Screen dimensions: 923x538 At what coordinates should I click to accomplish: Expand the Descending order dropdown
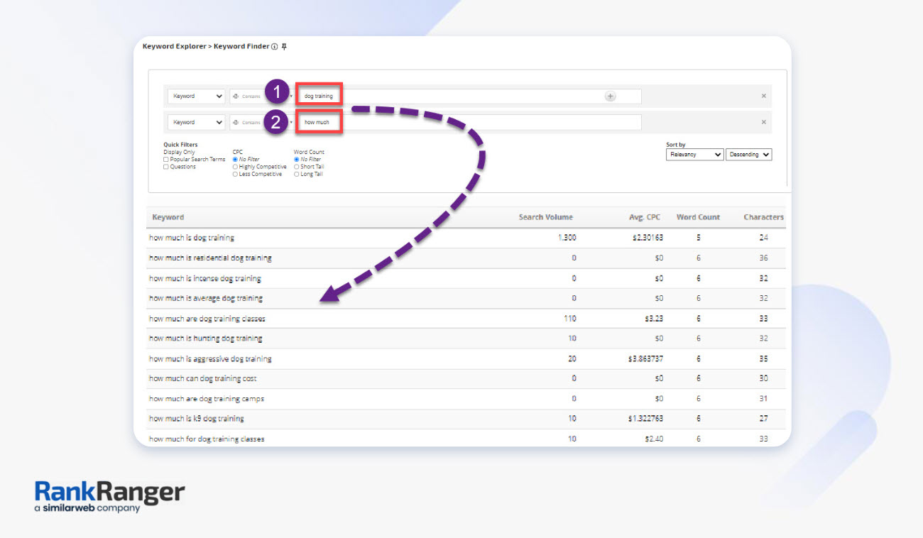(748, 155)
